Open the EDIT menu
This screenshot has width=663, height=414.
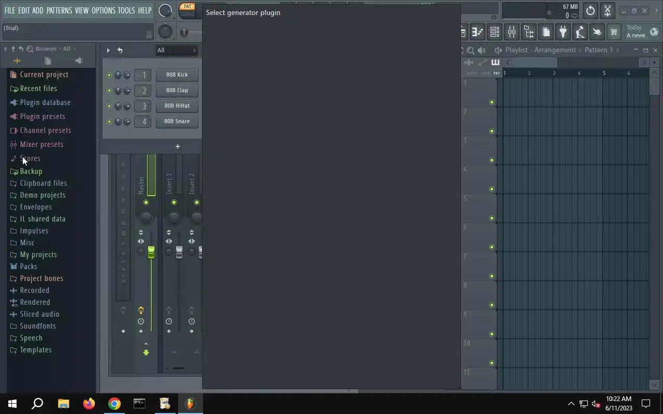click(x=24, y=10)
